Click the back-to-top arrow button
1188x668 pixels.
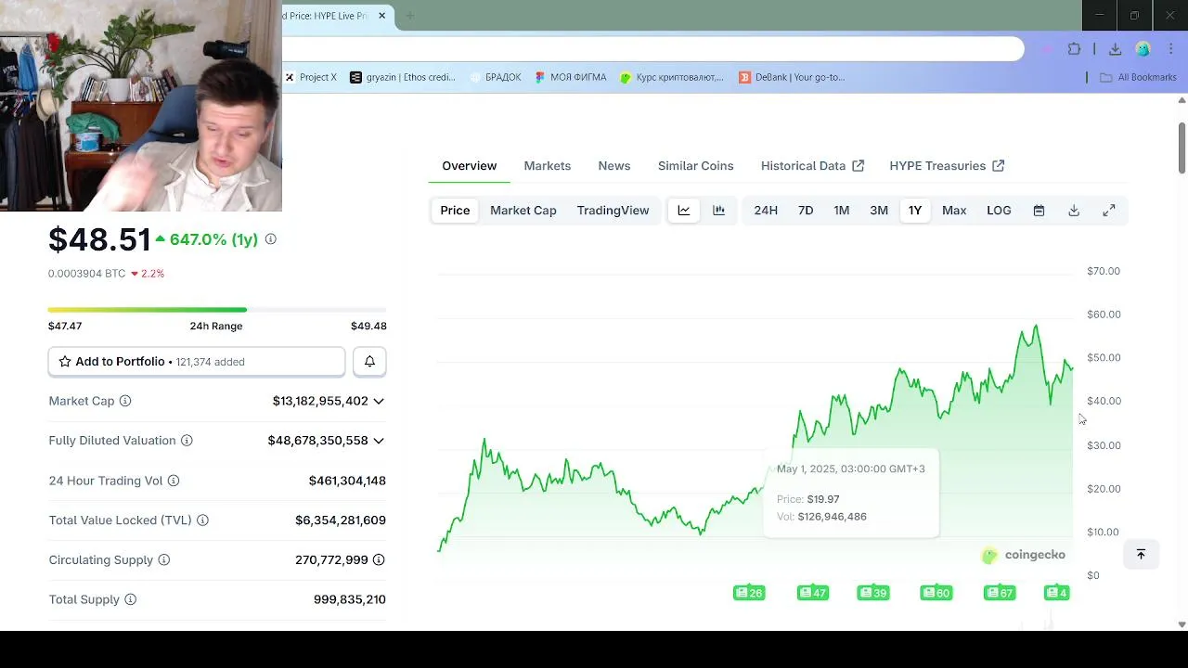1141,554
